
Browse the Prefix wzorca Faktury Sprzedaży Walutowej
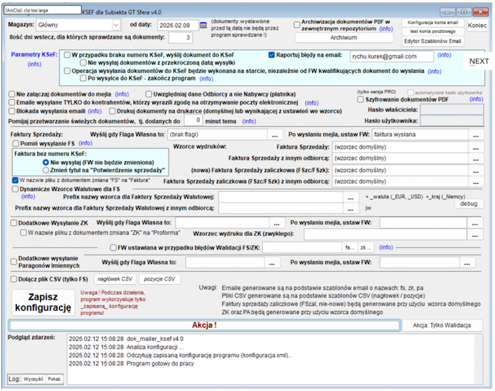point(351,197)
